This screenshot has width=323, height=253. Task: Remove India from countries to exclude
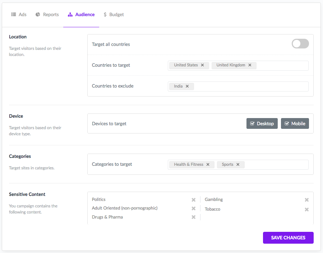(x=187, y=86)
